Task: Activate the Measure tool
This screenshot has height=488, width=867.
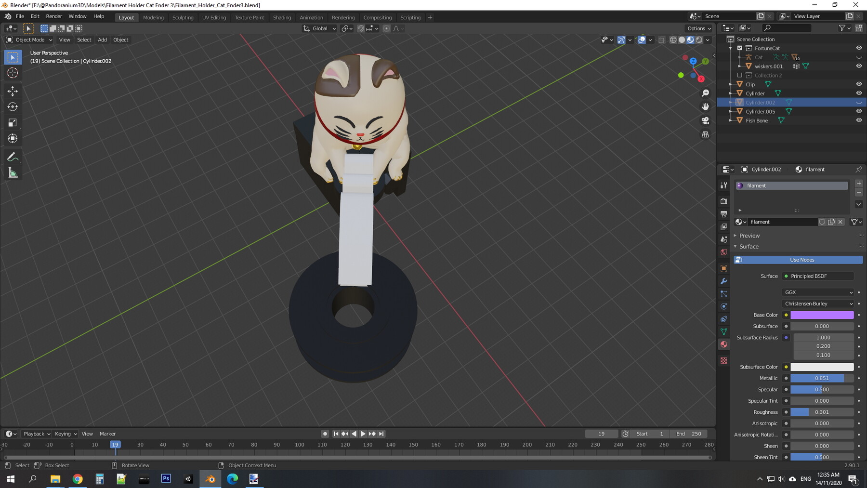Action: point(13,171)
